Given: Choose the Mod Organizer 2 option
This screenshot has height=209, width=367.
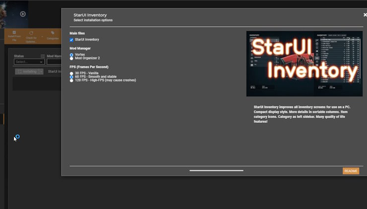Looking at the screenshot, I should point(71,58).
